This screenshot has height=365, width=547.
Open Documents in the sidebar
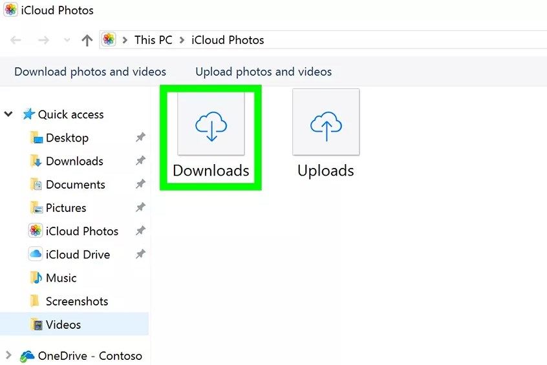[76, 184]
